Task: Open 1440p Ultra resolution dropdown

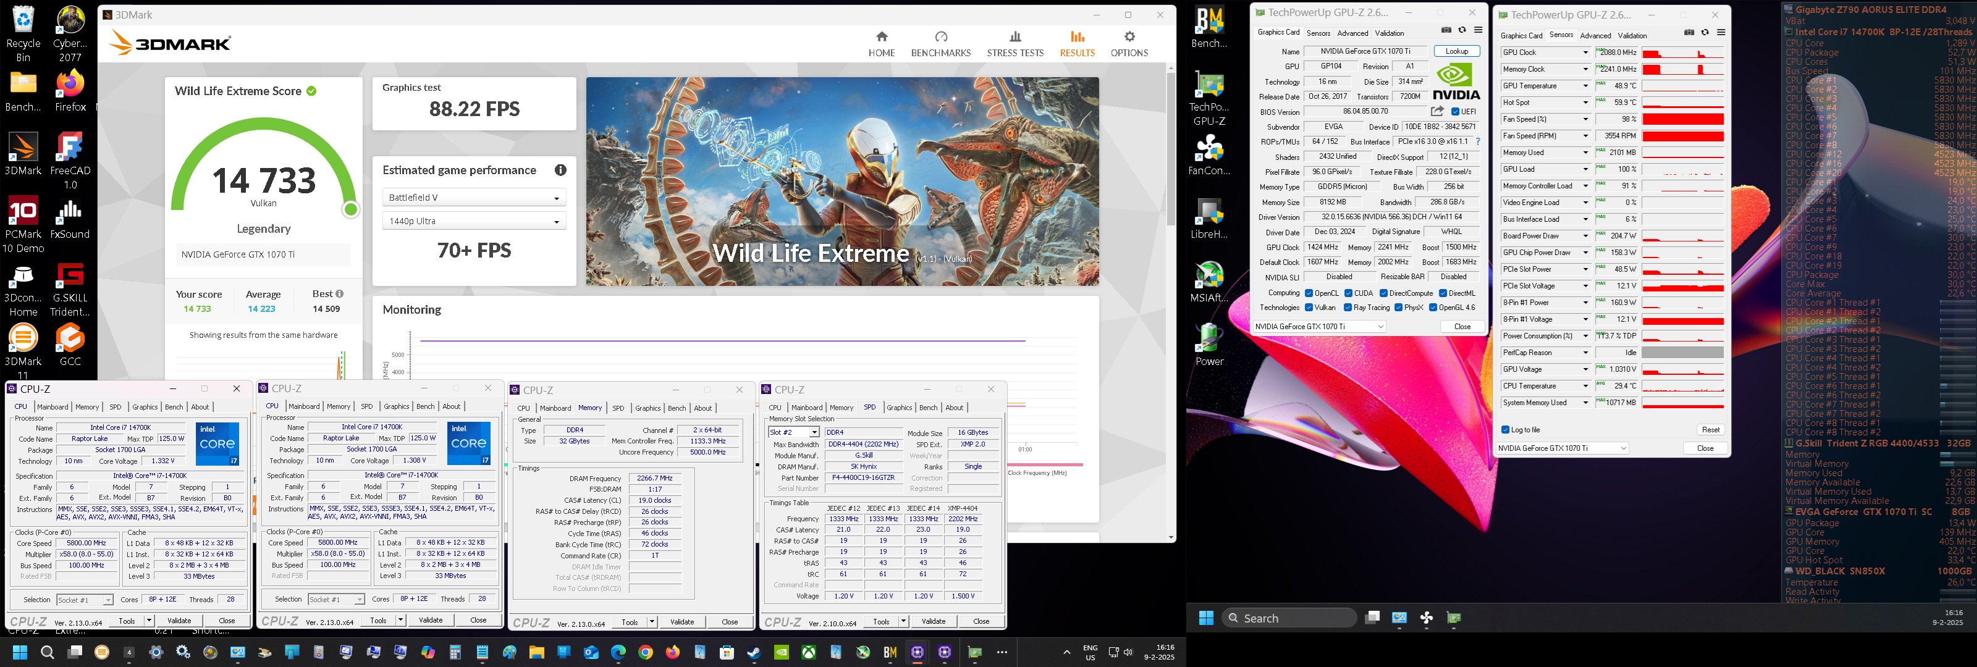Action: pos(474,221)
